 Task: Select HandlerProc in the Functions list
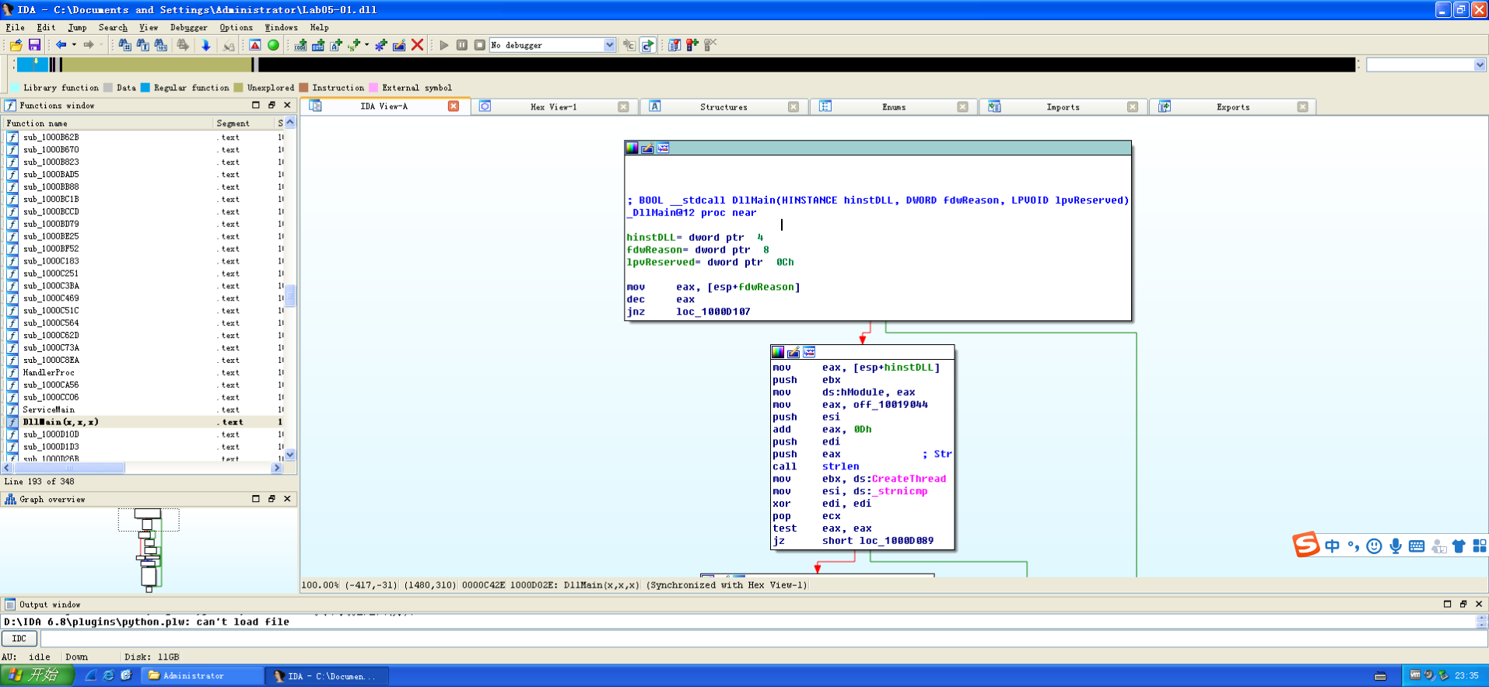[48, 372]
